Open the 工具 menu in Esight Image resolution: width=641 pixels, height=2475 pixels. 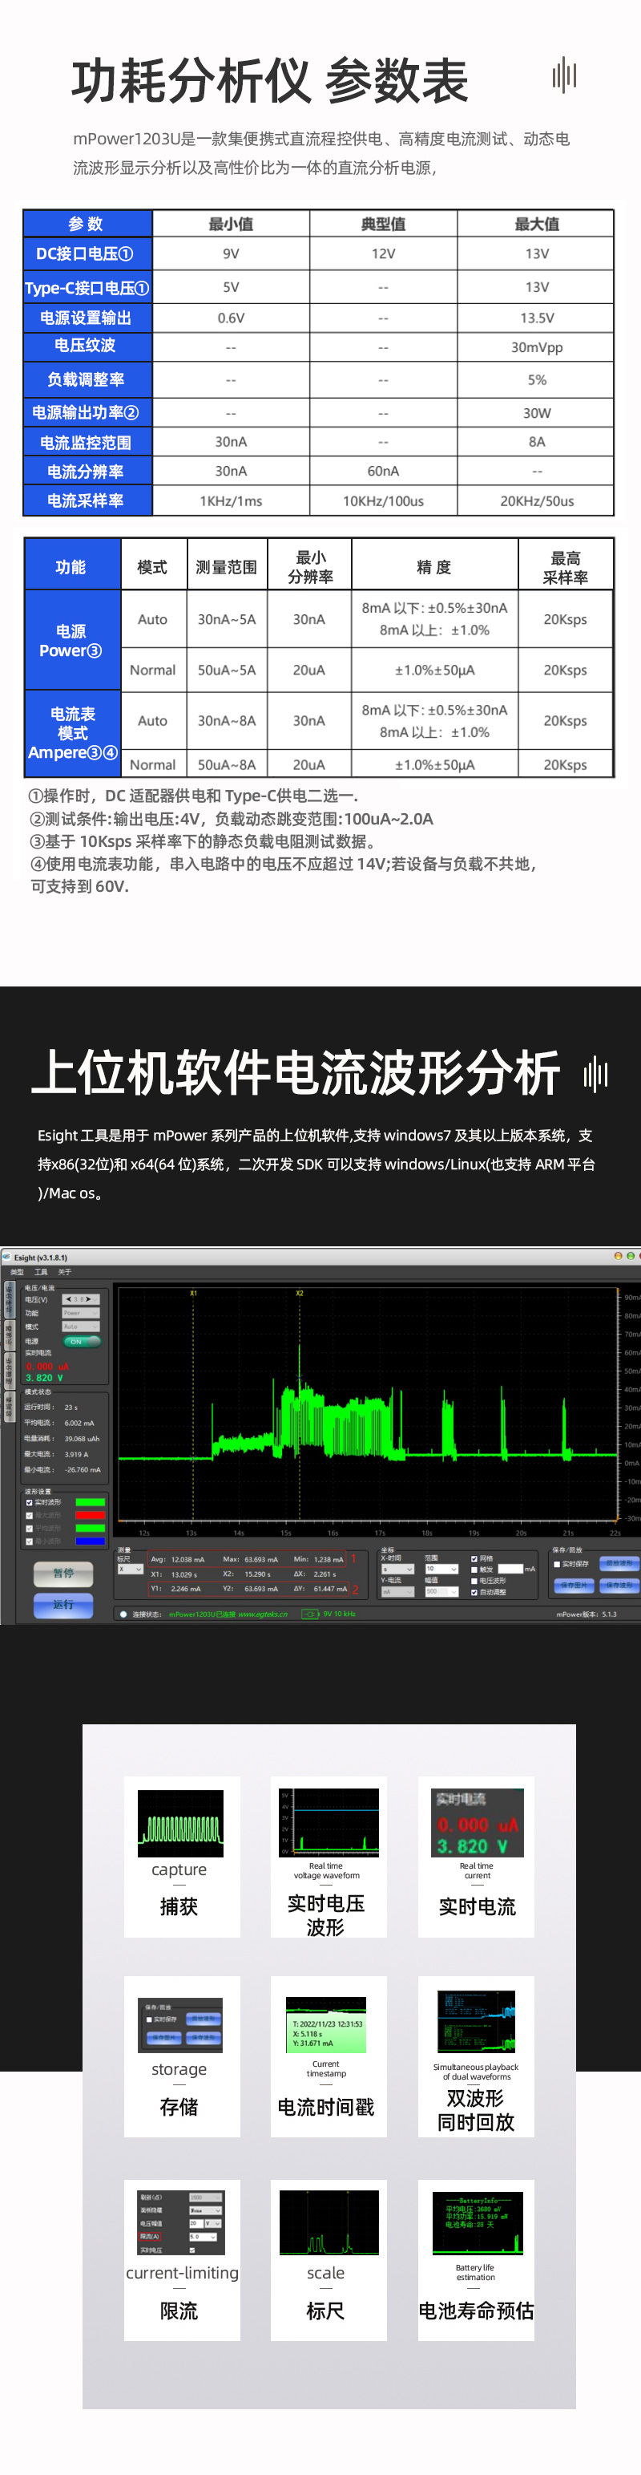[41, 1271]
